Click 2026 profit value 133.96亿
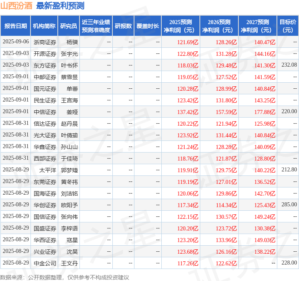This screenshot has width=299, height=281. point(226,240)
